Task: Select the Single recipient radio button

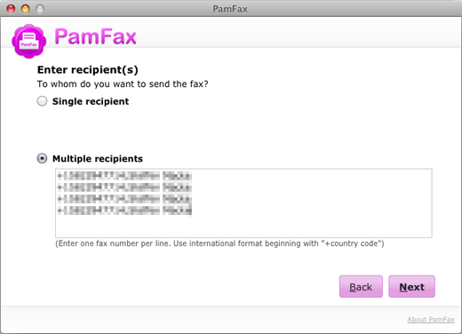Action: (42, 101)
